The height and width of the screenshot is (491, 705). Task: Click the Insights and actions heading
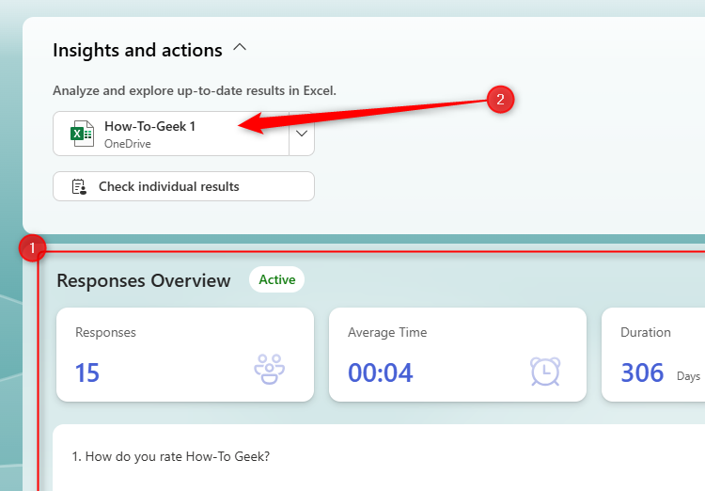tap(137, 50)
